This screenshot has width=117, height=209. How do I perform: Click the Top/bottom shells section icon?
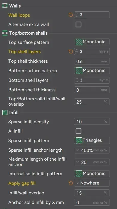(5, 33)
